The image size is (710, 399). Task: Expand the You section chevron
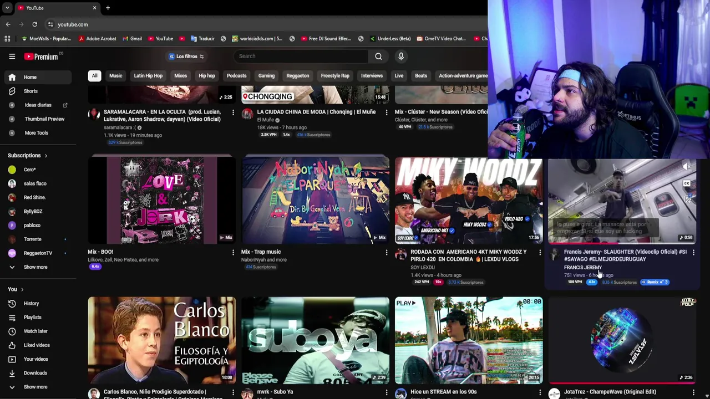(22, 289)
